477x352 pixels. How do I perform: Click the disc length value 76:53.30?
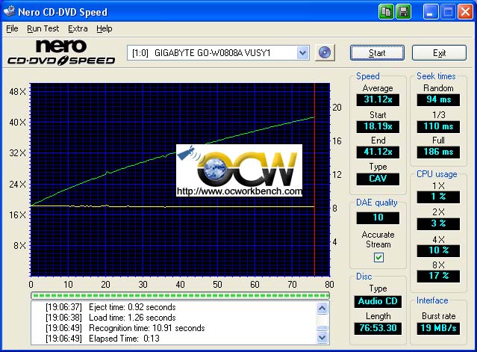[x=378, y=328]
